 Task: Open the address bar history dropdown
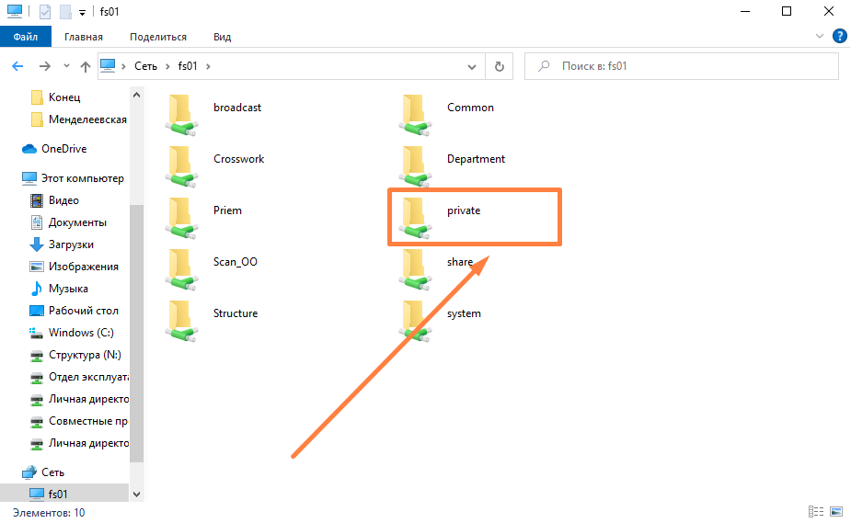472,66
